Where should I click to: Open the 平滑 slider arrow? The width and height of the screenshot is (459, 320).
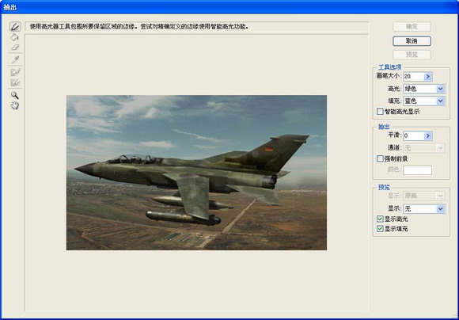(428, 135)
